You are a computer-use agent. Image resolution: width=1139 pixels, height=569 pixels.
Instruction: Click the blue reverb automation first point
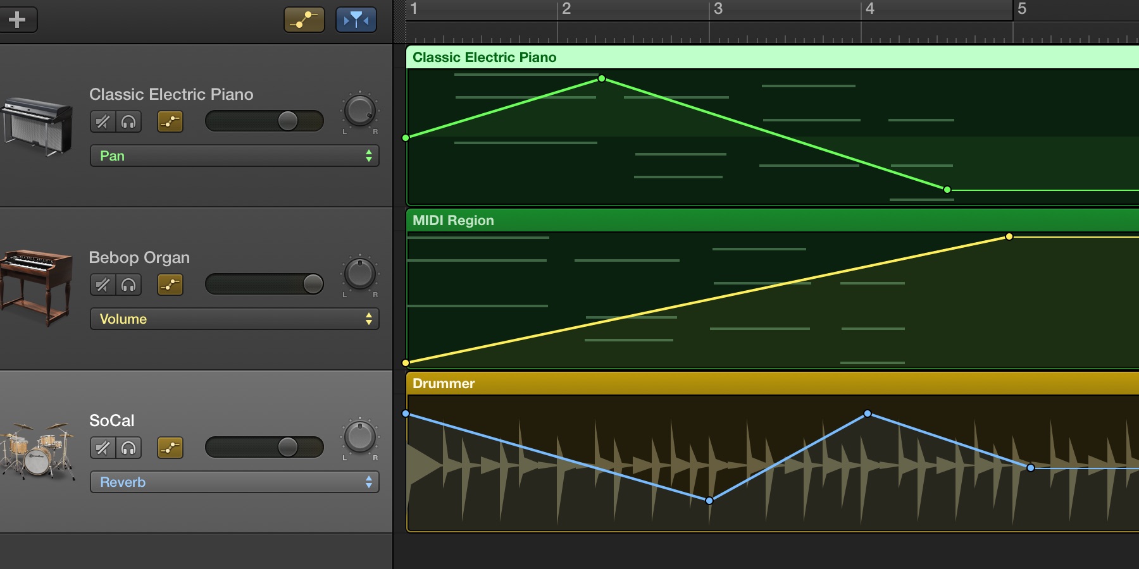(406, 413)
